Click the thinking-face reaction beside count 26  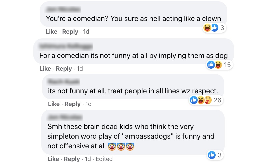tap(208, 100)
